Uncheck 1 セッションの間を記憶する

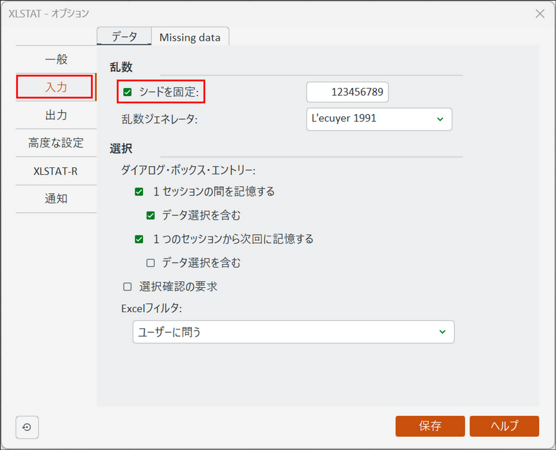[x=139, y=192]
